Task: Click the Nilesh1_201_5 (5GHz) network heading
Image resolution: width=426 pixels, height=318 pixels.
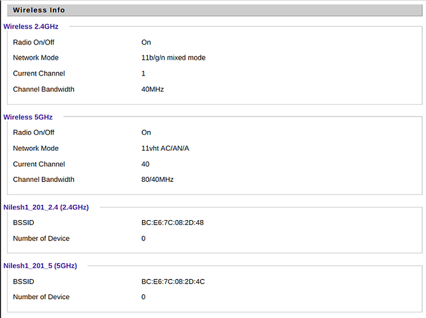Action: click(40, 266)
